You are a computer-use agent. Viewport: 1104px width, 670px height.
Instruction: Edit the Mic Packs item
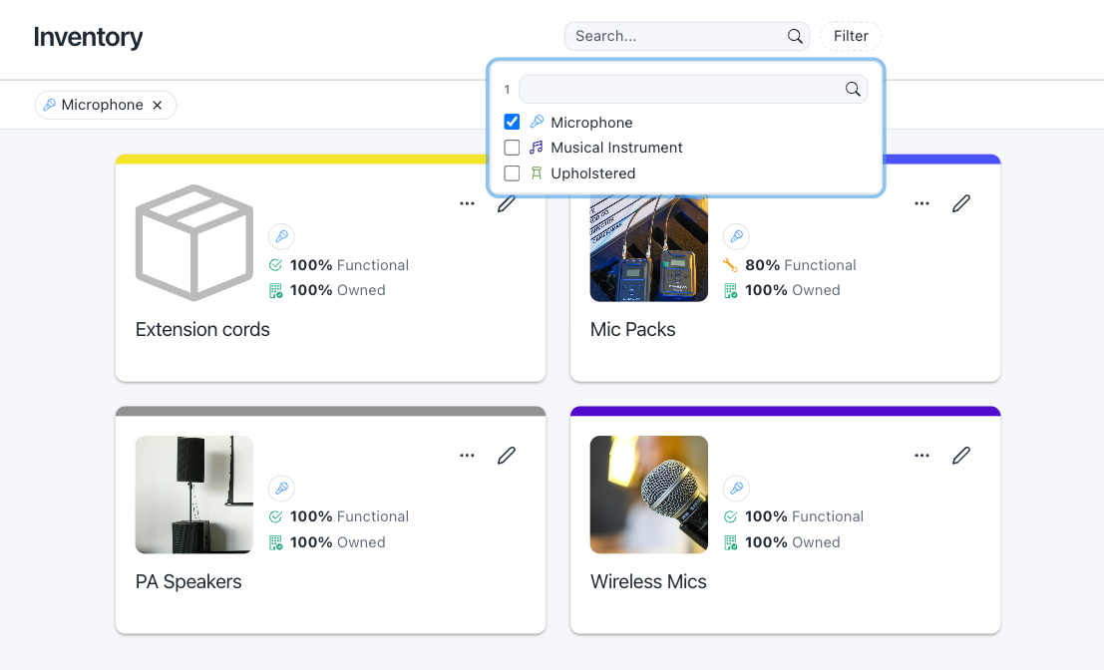tap(961, 203)
